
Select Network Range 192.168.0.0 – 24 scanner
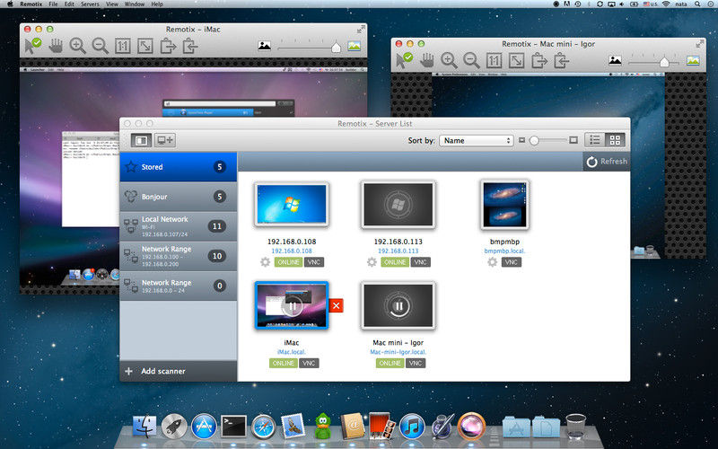[178, 286]
